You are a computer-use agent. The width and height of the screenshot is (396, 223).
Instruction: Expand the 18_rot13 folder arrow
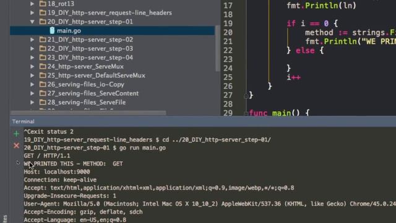[x=32, y=4]
